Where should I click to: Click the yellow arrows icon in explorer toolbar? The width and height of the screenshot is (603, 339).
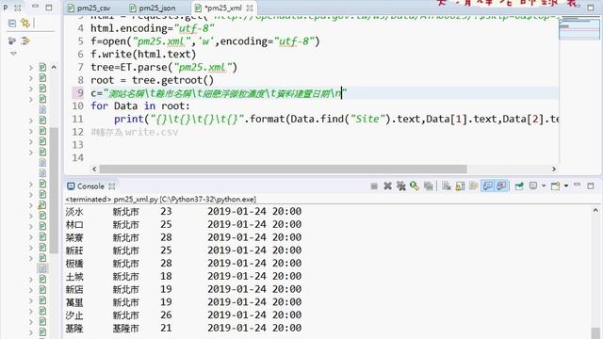click(x=25, y=40)
